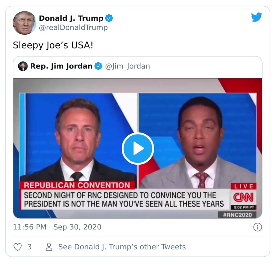
Task: Click the info icon on the tweet
Action: pos(258,227)
